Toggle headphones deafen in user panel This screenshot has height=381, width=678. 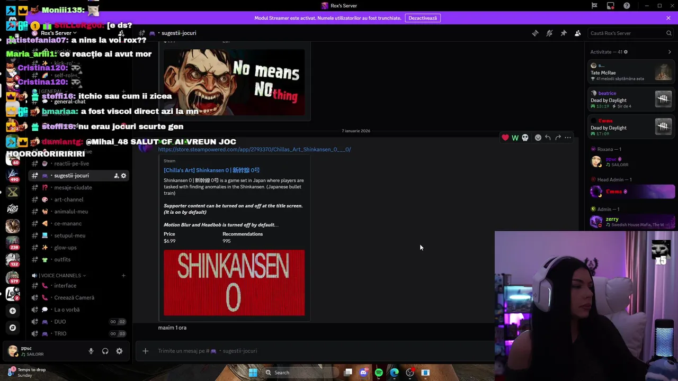105,351
